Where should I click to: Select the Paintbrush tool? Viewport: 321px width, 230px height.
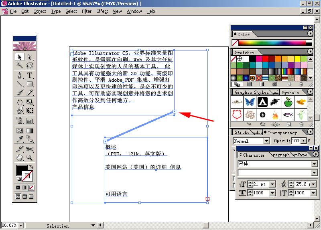(x=20, y=93)
